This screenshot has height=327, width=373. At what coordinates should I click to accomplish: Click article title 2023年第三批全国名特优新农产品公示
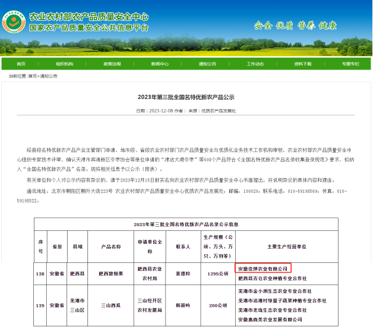click(186, 97)
